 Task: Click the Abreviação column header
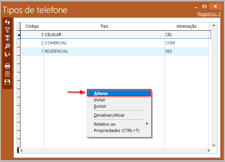pos(187,26)
